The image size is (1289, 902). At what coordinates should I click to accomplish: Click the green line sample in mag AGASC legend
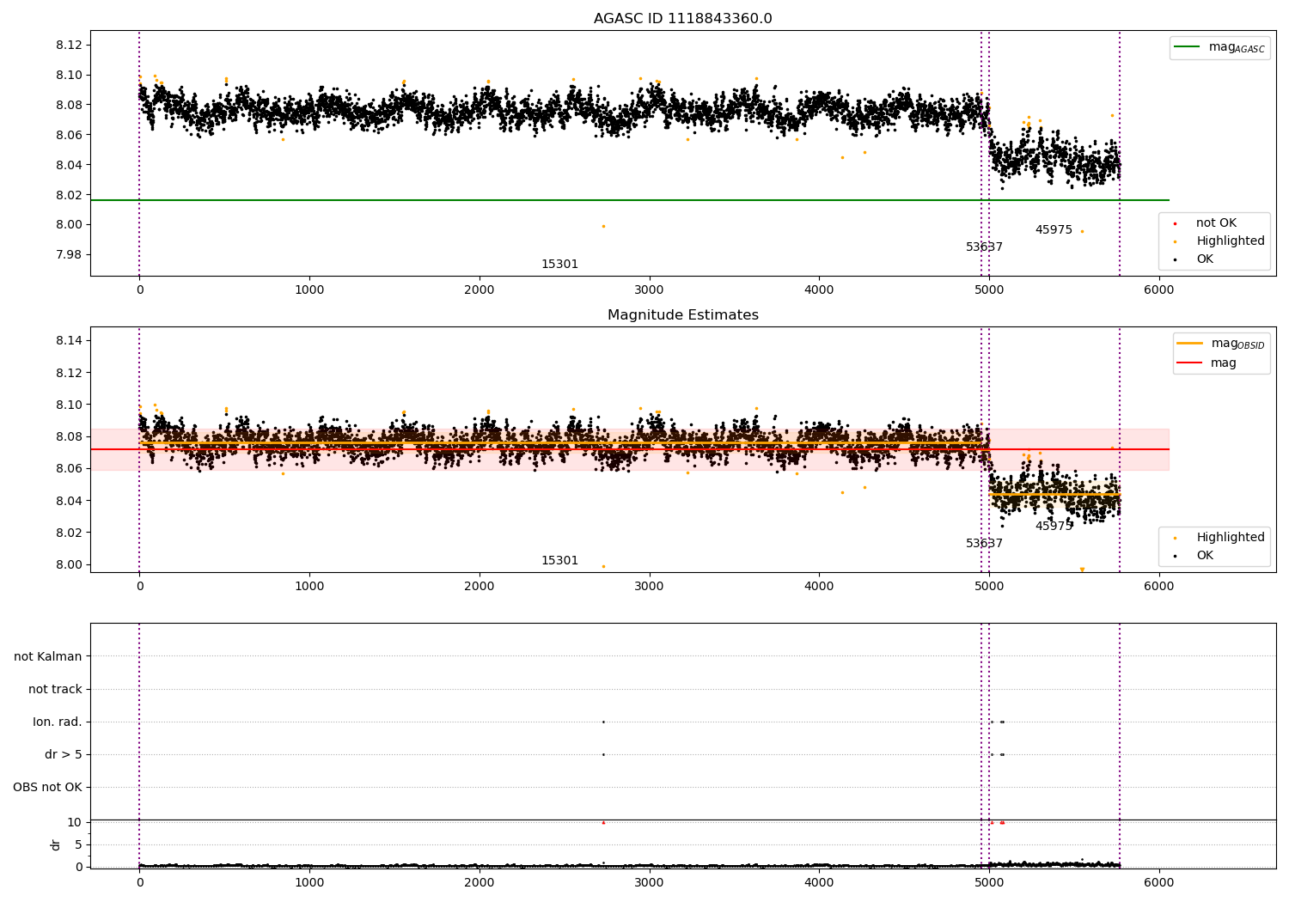pos(1188,47)
